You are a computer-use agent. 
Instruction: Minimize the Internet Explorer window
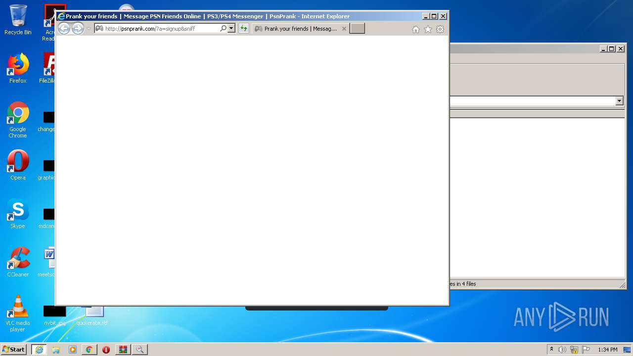[425, 16]
